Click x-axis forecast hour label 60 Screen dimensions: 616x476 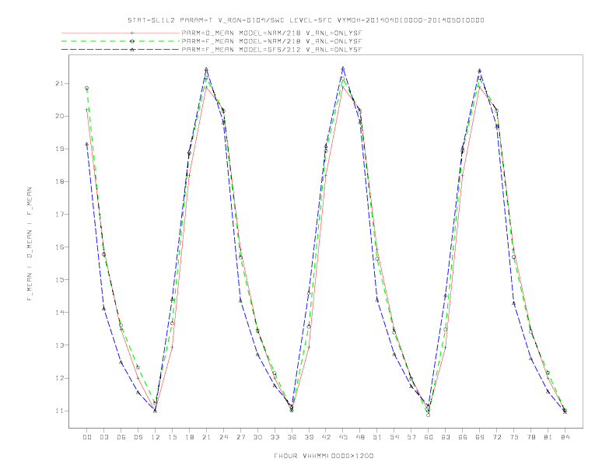(429, 437)
